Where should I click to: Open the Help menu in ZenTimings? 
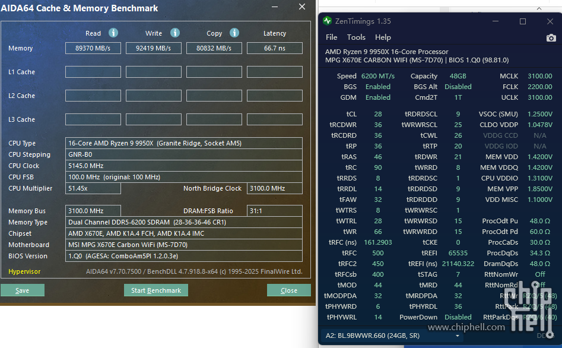[x=383, y=37]
